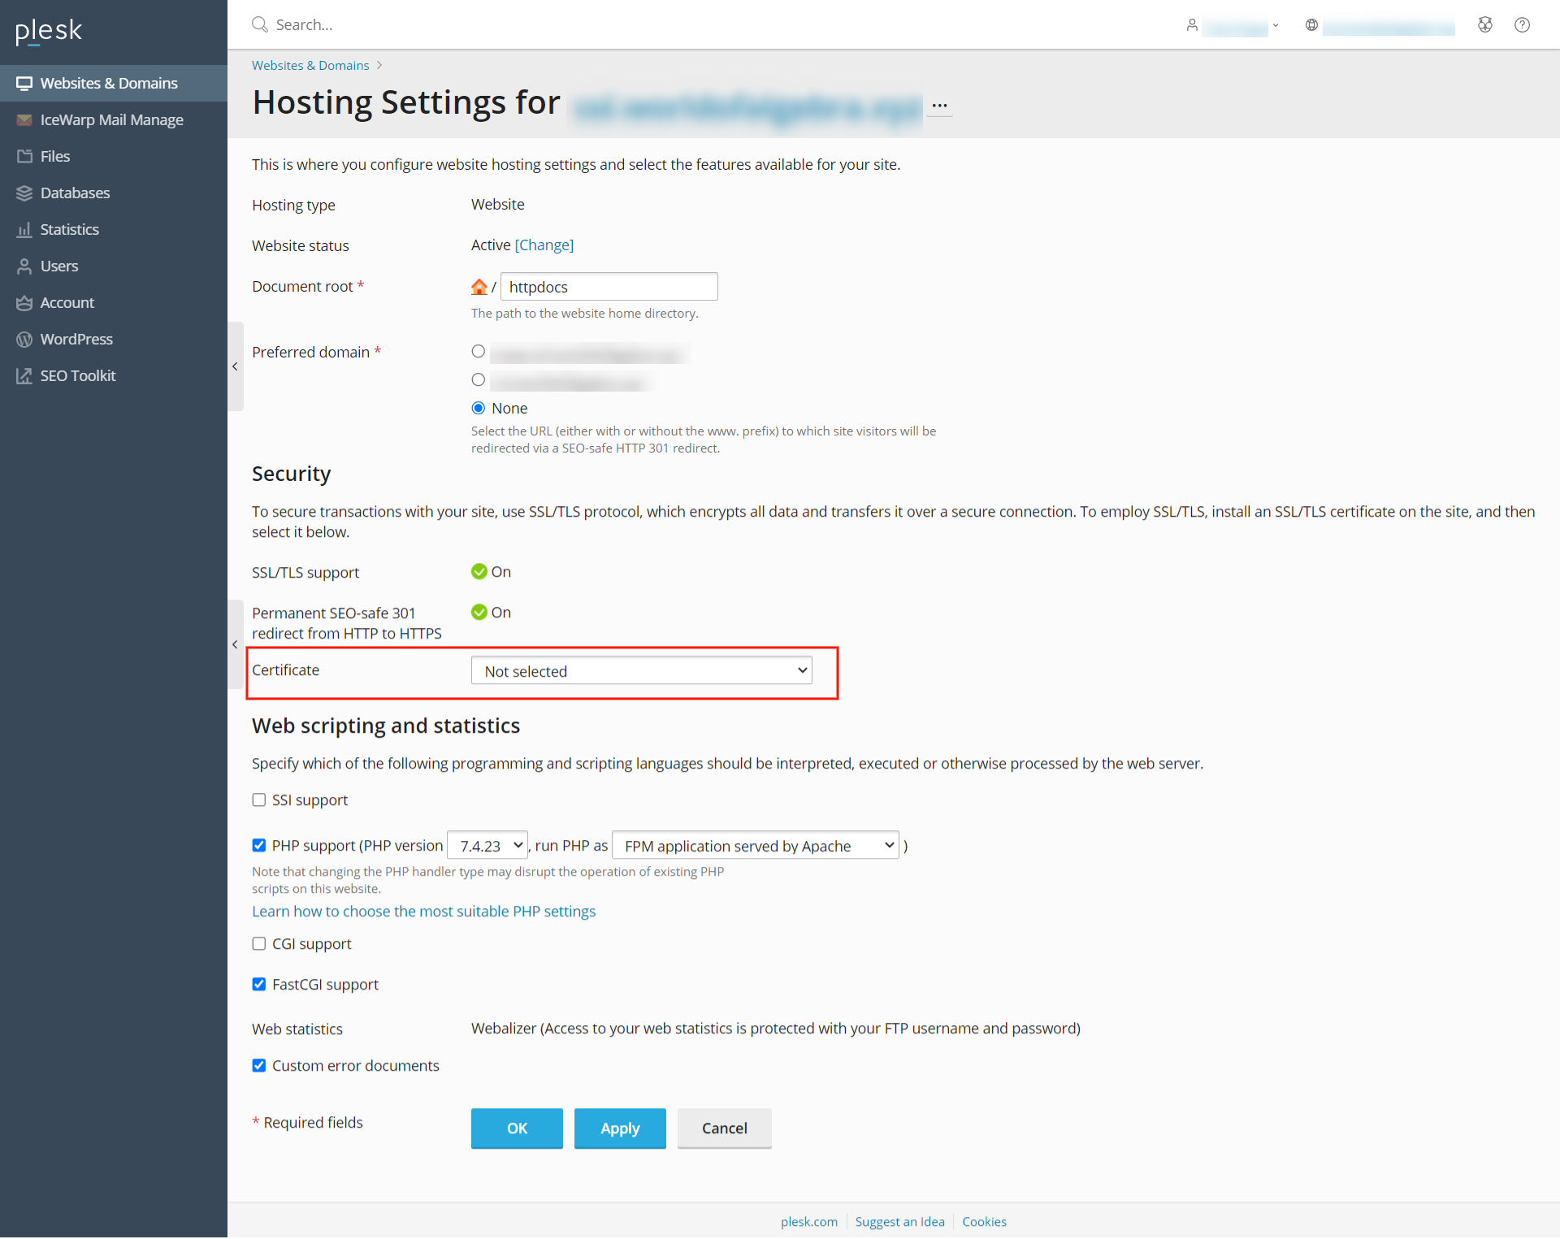1560x1239 pixels.
Task: Uncheck the FastCGI support checkbox
Action: click(259, 985)
